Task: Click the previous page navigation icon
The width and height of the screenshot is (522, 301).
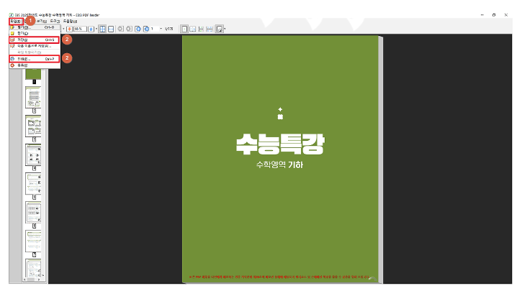Action: tap(129, 29)
